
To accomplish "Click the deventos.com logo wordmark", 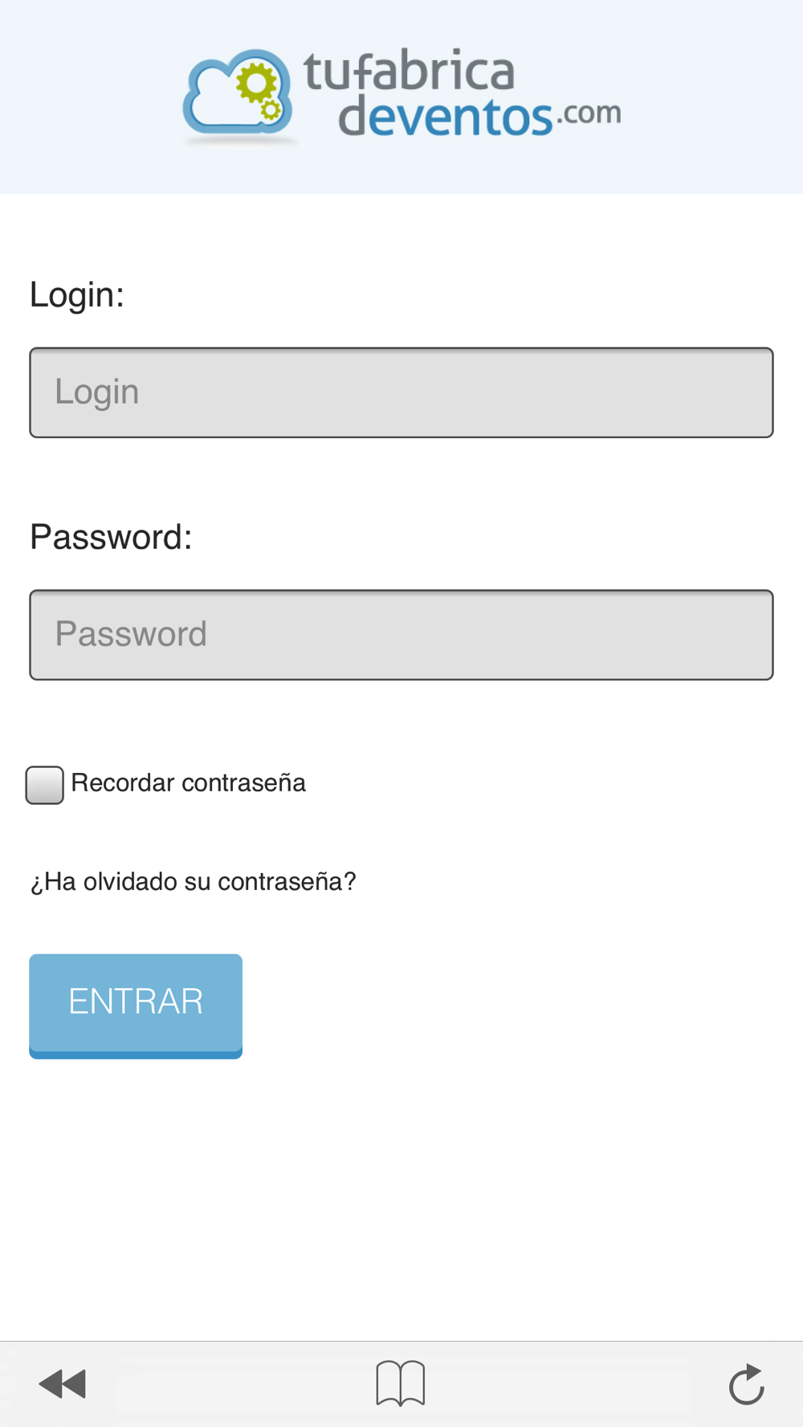I will click(x=479, y=116).
